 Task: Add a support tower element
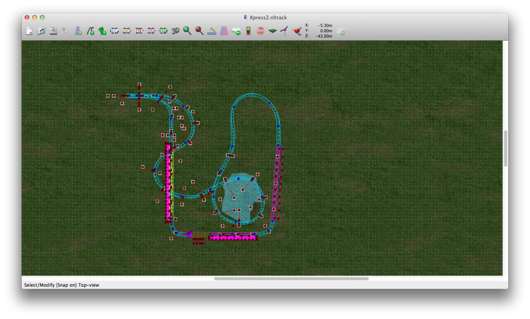(78, 31)
